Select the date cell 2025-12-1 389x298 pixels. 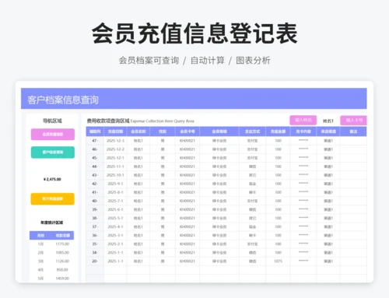pos(115,158)
